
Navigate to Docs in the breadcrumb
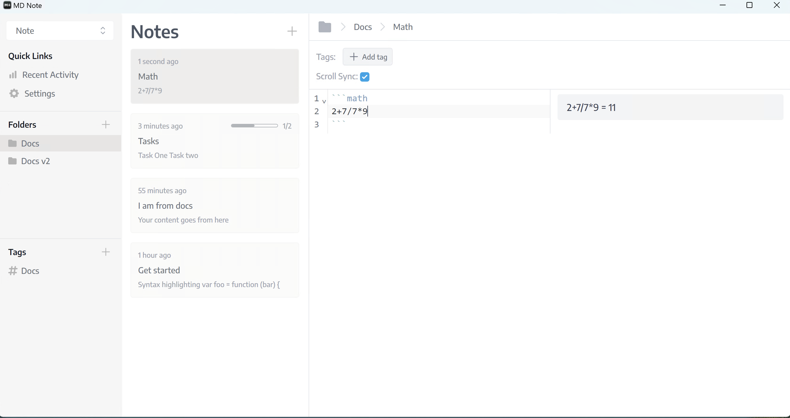362,27
